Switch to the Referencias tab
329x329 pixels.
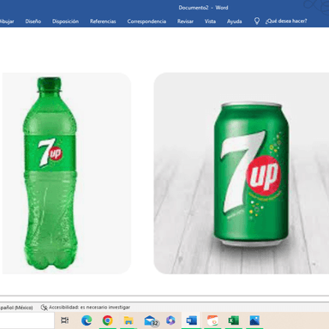pyautogui.click(x=103, y=21)
